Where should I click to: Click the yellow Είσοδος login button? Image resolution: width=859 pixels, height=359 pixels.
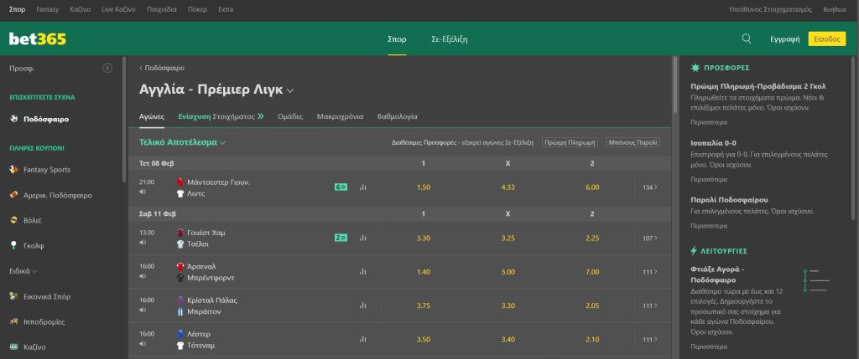[826, 38]
